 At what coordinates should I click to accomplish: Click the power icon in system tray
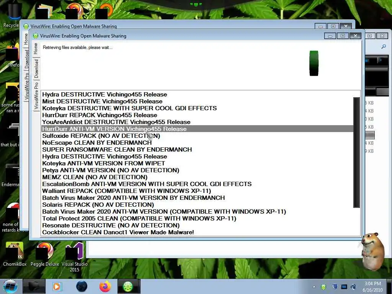click(x=353, y=287)
